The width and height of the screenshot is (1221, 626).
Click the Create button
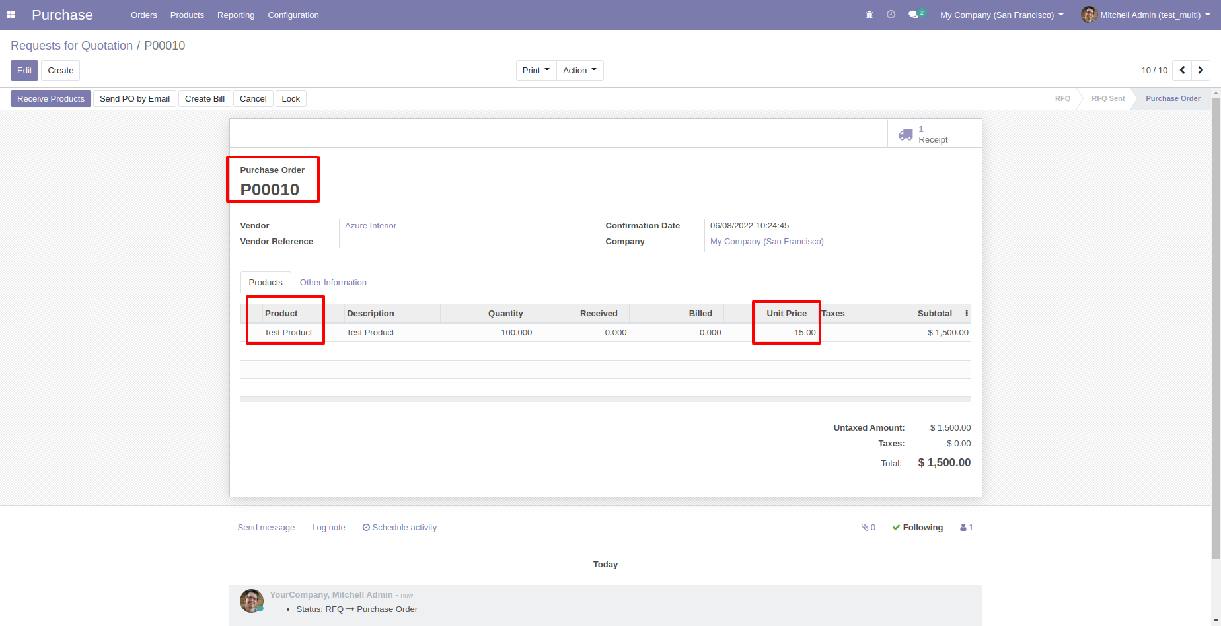click(61, 70)
